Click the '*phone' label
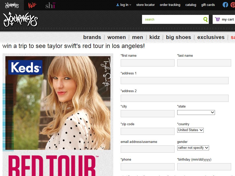This screenshot has height=176, width=235. coord(126,160)
